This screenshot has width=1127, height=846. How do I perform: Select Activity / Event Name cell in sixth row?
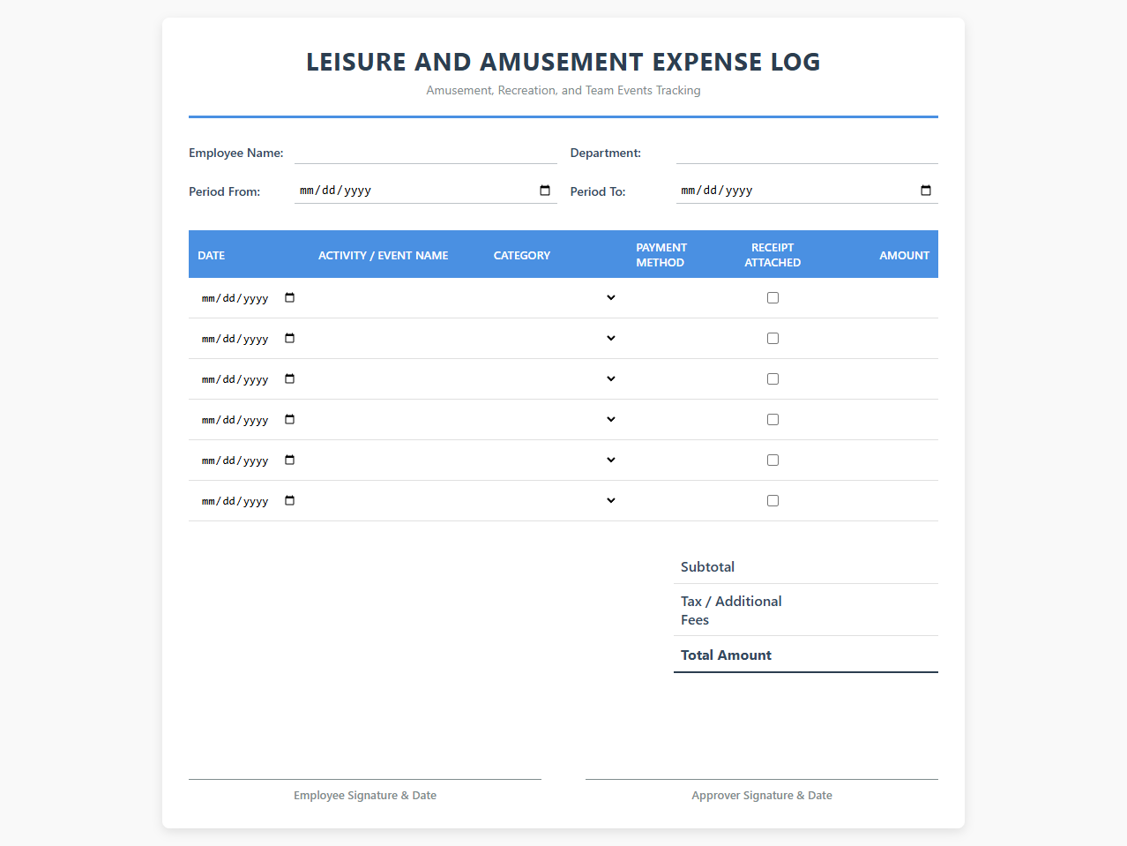(x=397, y=501)
